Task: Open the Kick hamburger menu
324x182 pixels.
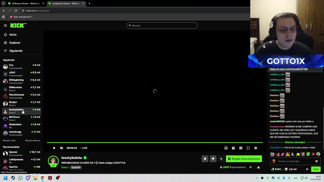Action: [x=5, y=26]
